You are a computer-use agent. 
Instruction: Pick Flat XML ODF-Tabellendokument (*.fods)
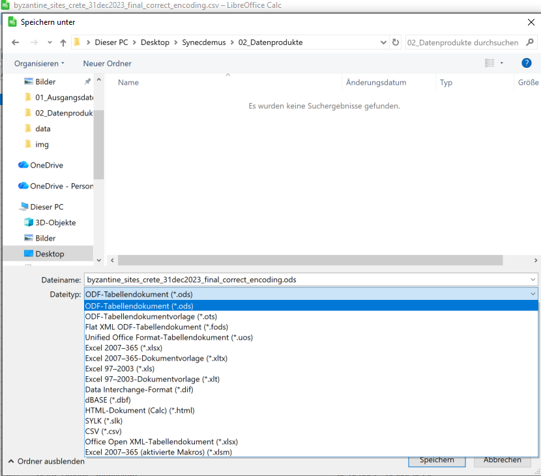[311, 327]
